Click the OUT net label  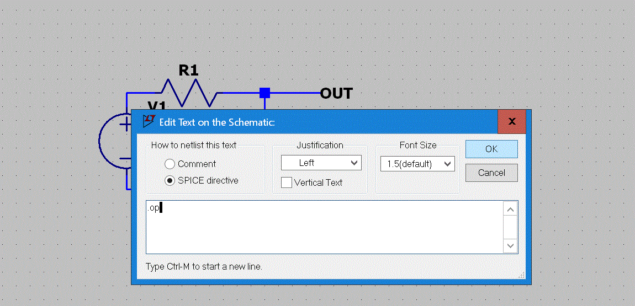336,94
